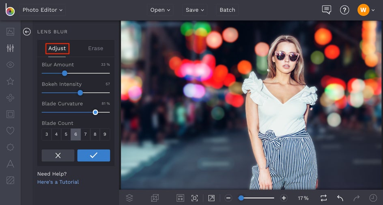Image resolution: width=383 pixels, height=205 pixels.
Task: Open the feedback chat icon
Action: click(326, 10)
